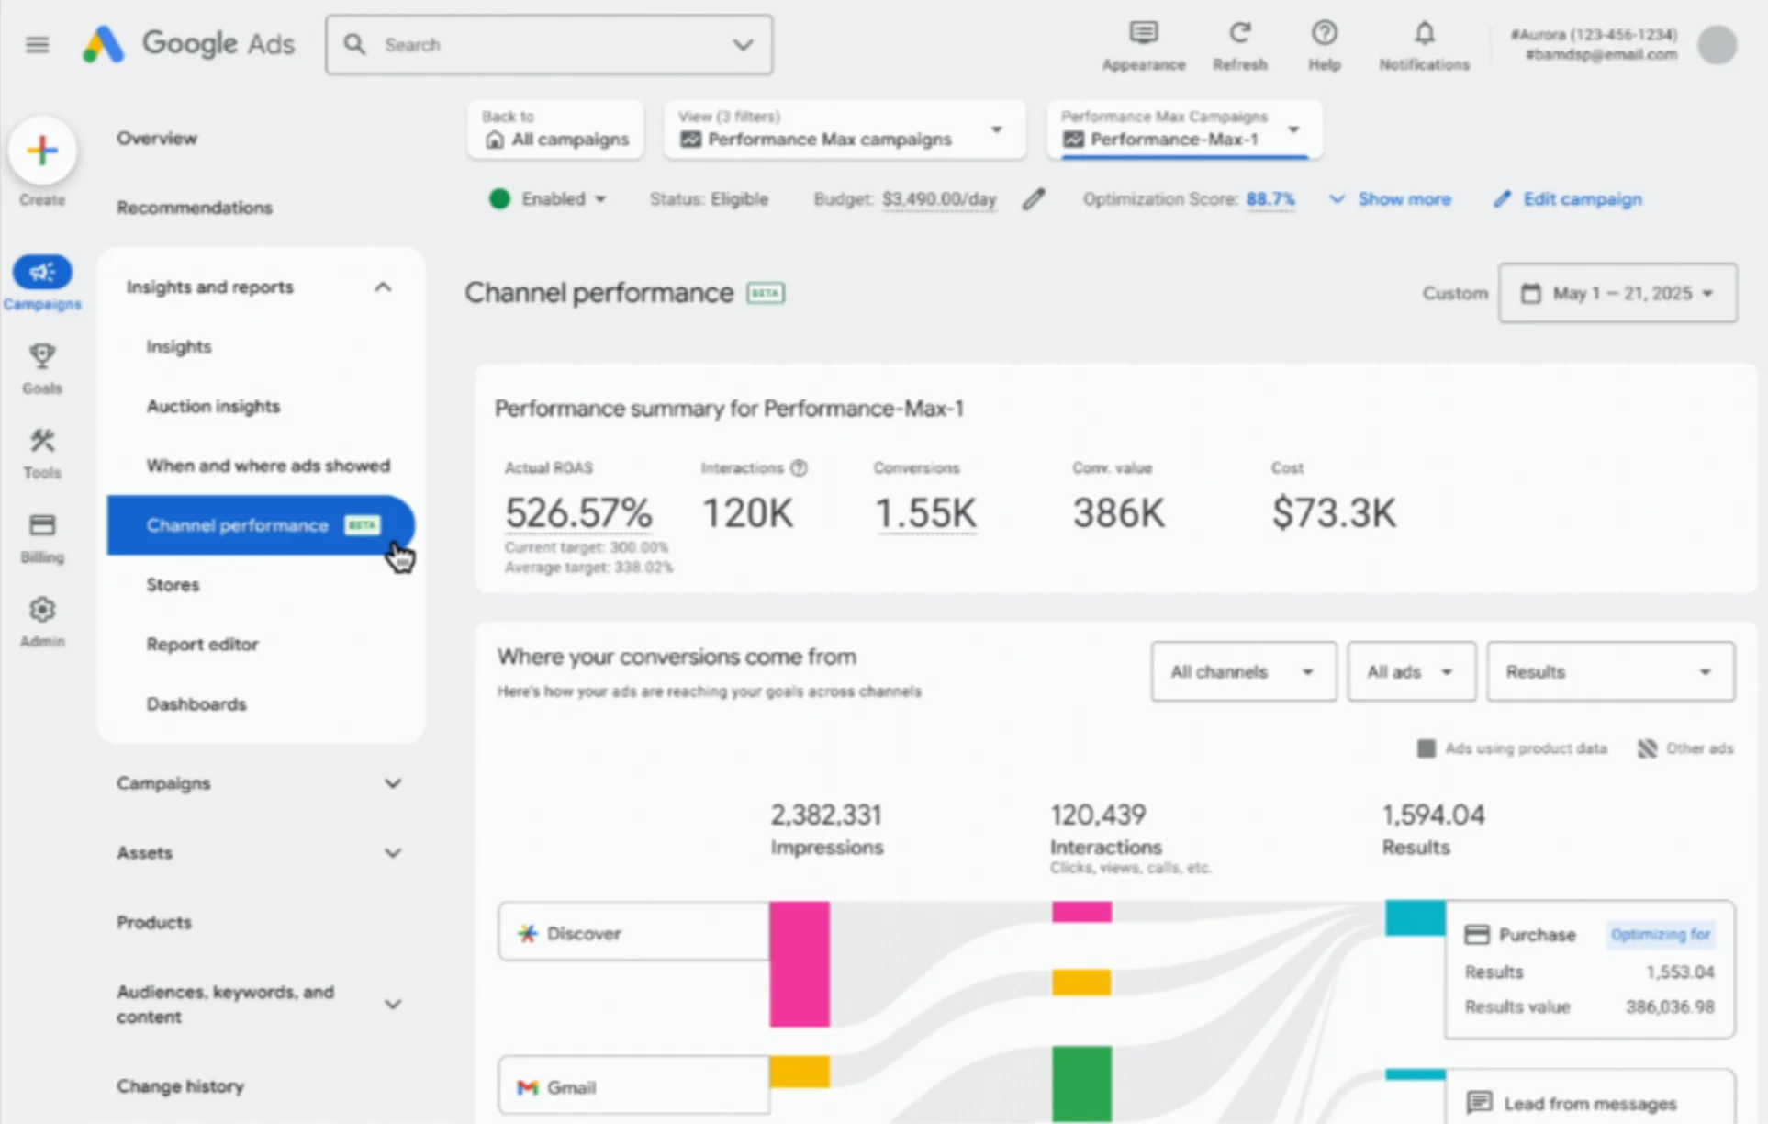
Task: Open the Appearance panel icon
Action: coord(1143,35)
